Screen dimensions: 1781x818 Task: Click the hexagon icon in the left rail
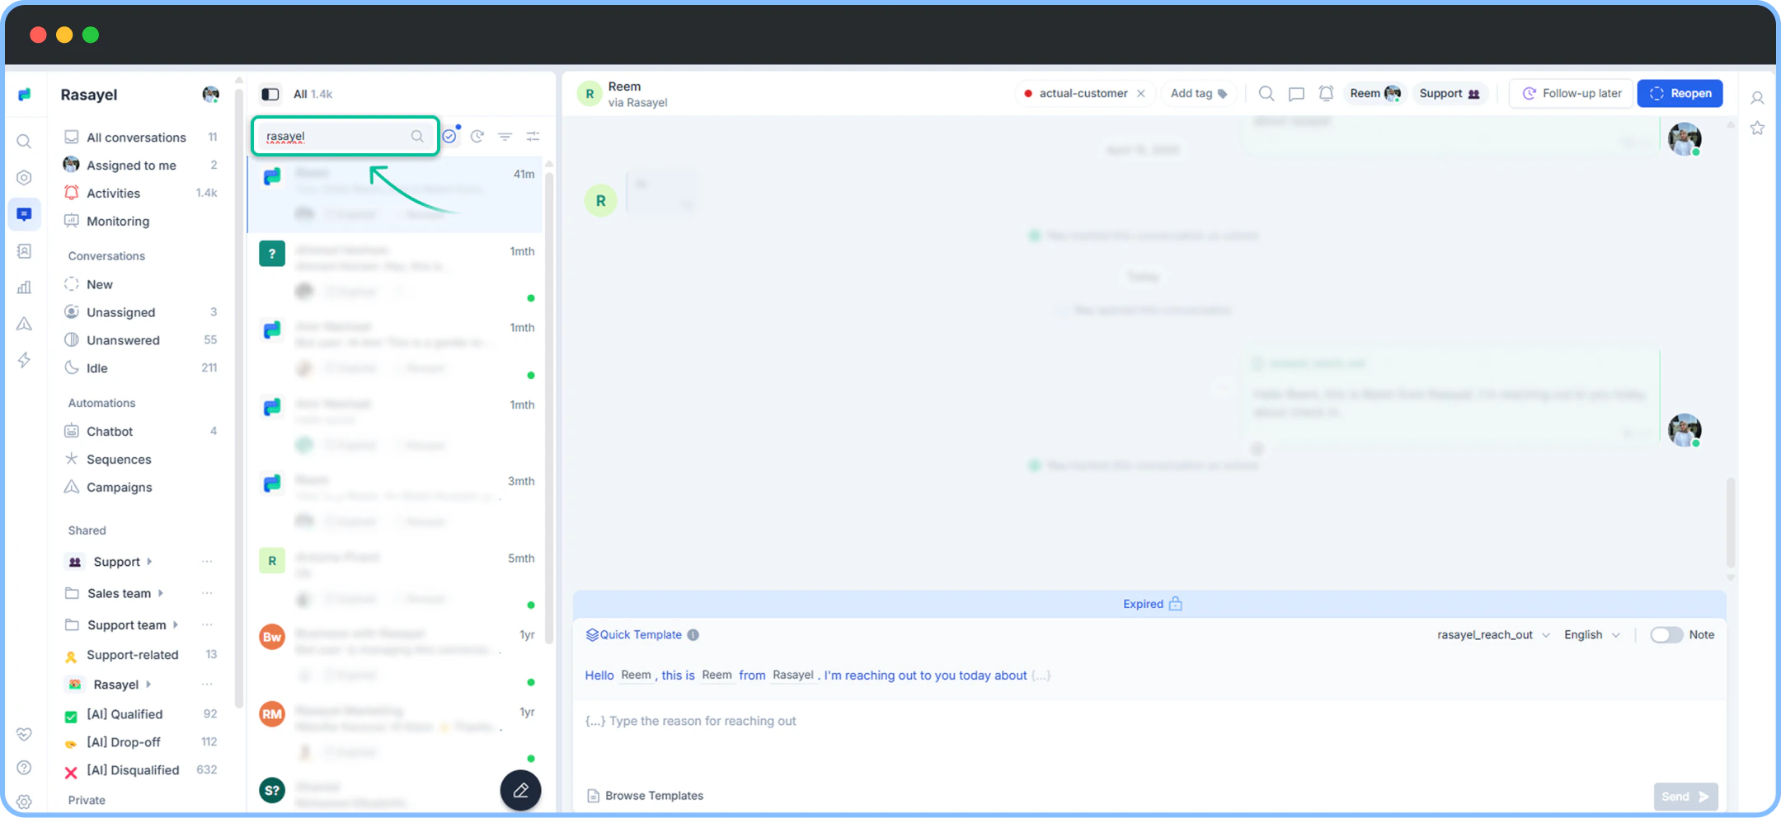click(x=24, y=177)
